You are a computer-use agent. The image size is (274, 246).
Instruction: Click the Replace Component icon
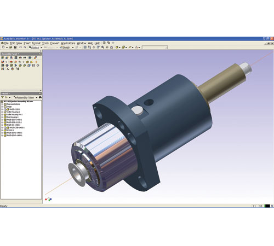pyautogui.click(x=3, y=62)
